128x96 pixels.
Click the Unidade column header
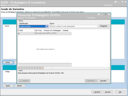67,30
